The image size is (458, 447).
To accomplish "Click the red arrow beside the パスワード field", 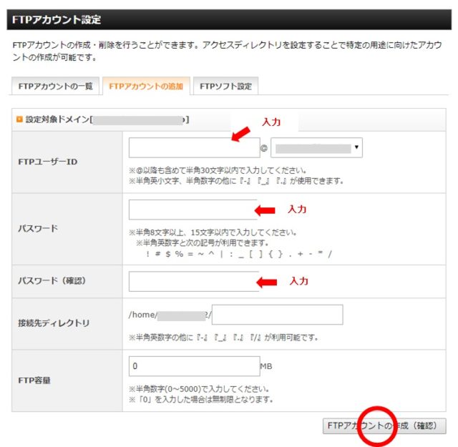I will pos(265,210).
